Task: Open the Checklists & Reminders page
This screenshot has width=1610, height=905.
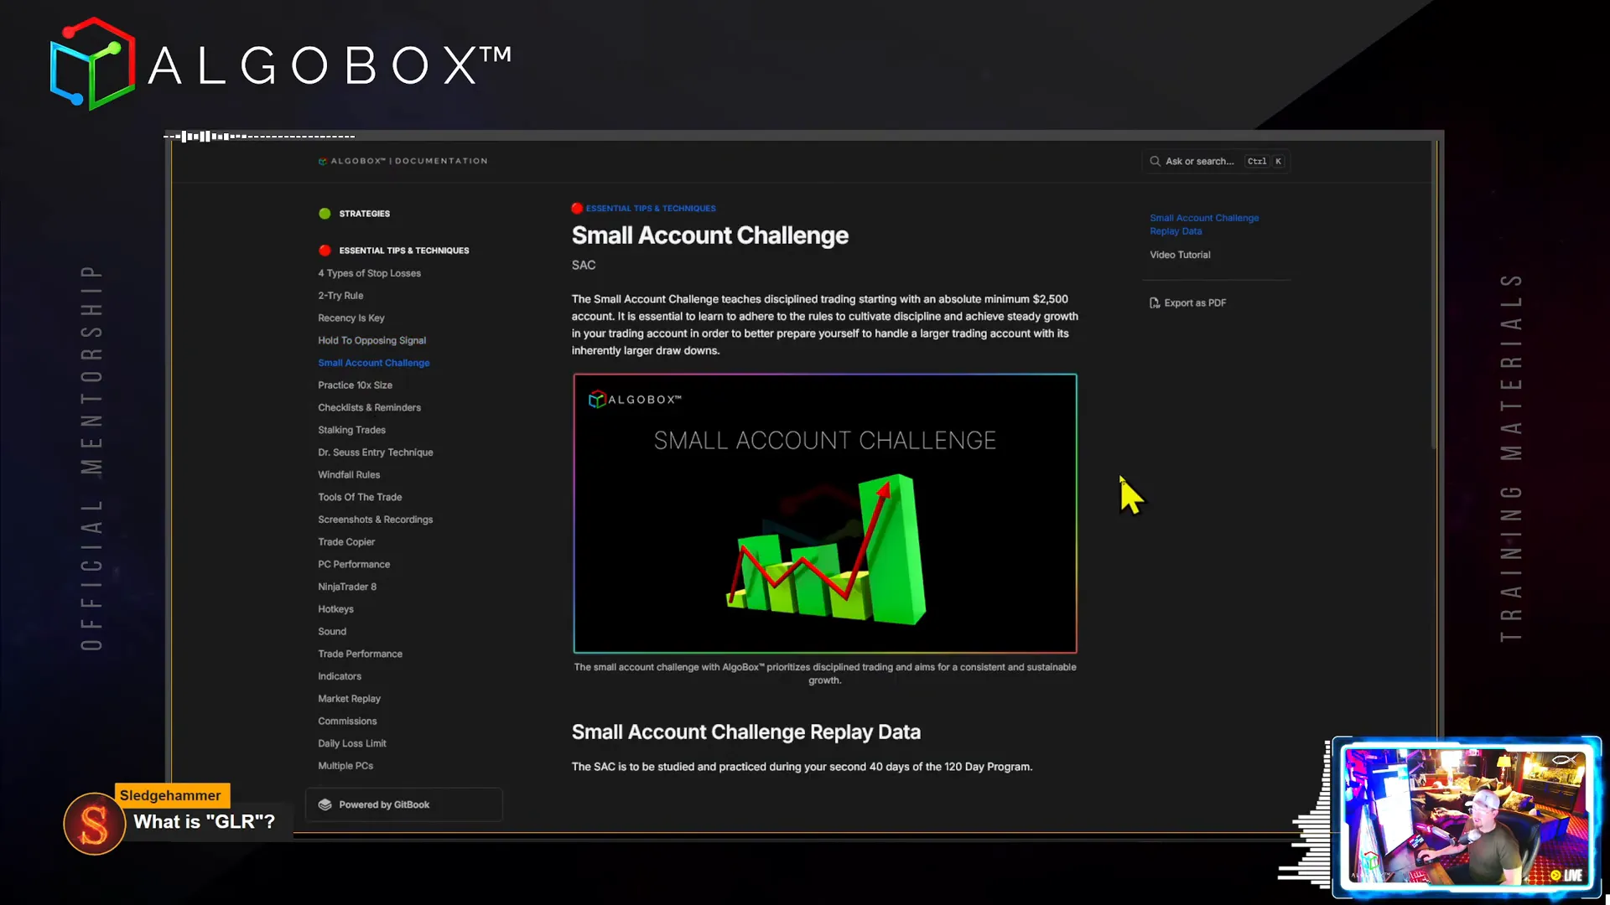Action: (369, 408)
